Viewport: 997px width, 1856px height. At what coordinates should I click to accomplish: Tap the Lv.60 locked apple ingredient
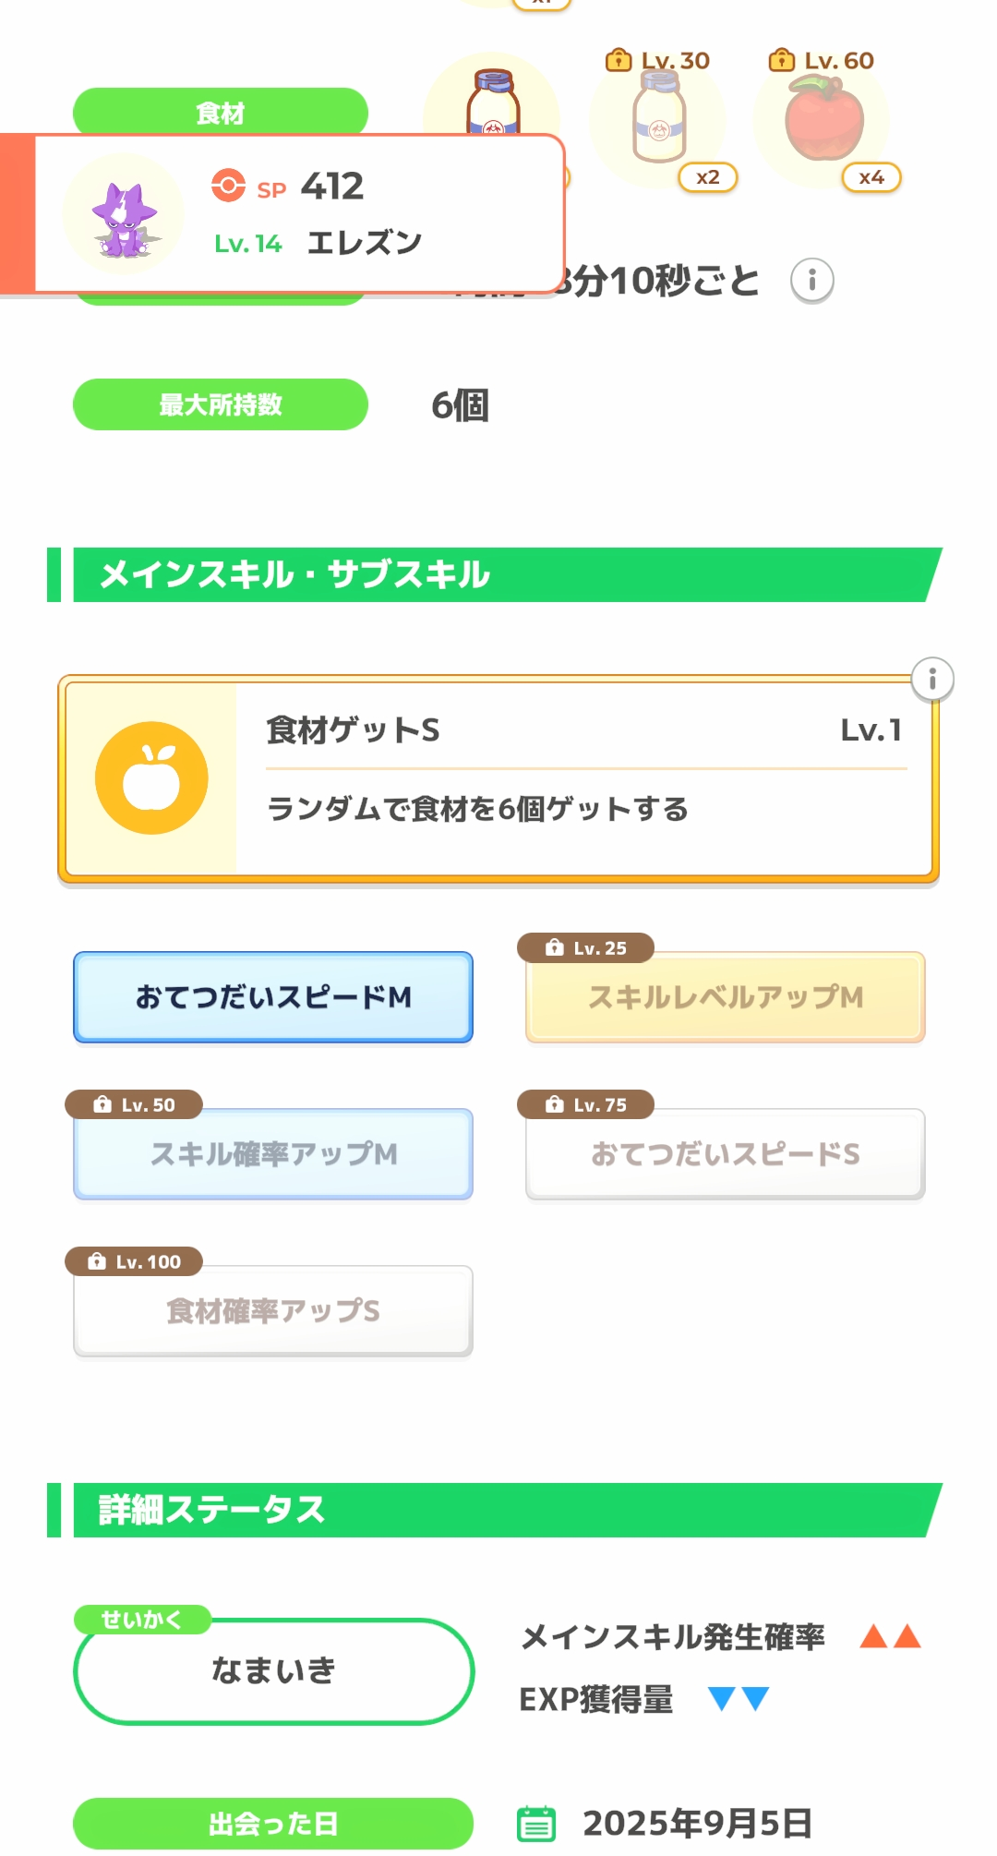point(824,120)
